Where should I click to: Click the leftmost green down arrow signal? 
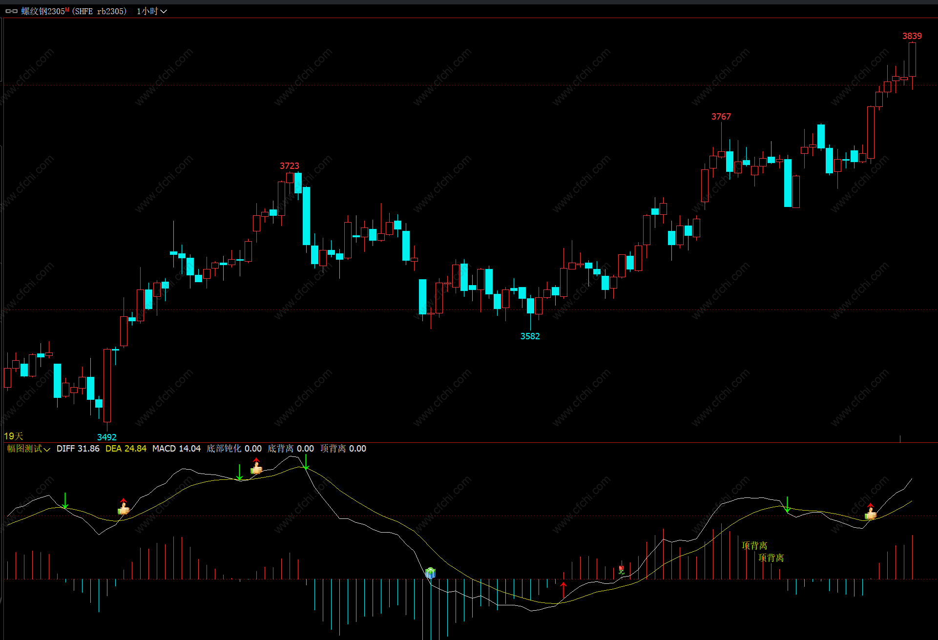[65, 500]
